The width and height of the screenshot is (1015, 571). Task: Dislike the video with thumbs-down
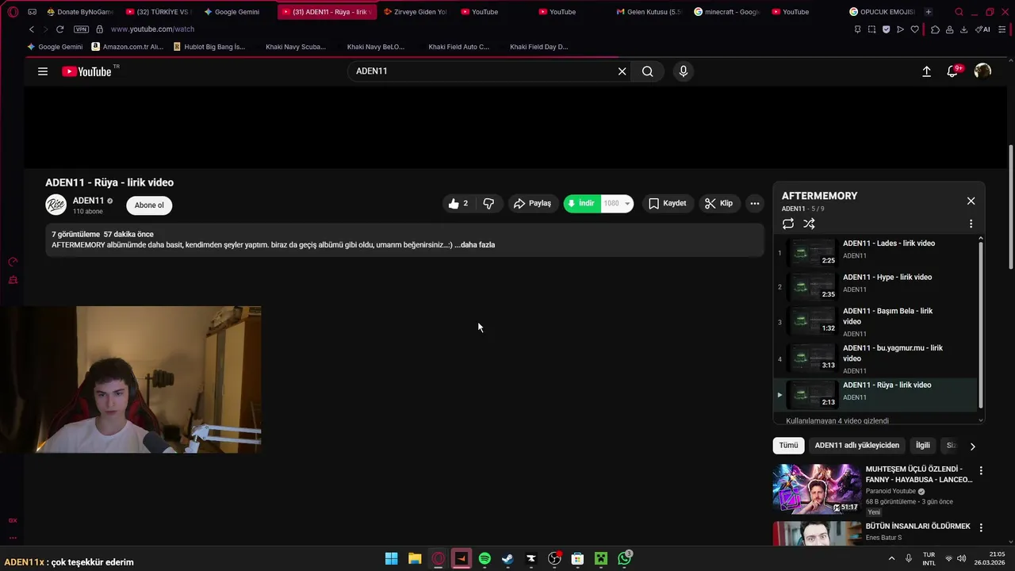[x=488, y=204]
